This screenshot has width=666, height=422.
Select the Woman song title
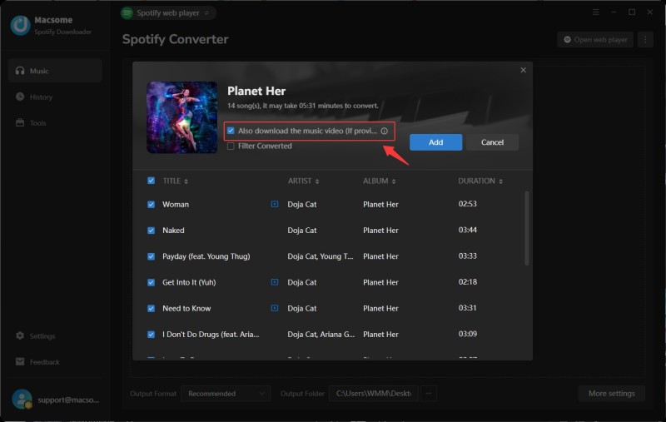click(x=176, y=204)
